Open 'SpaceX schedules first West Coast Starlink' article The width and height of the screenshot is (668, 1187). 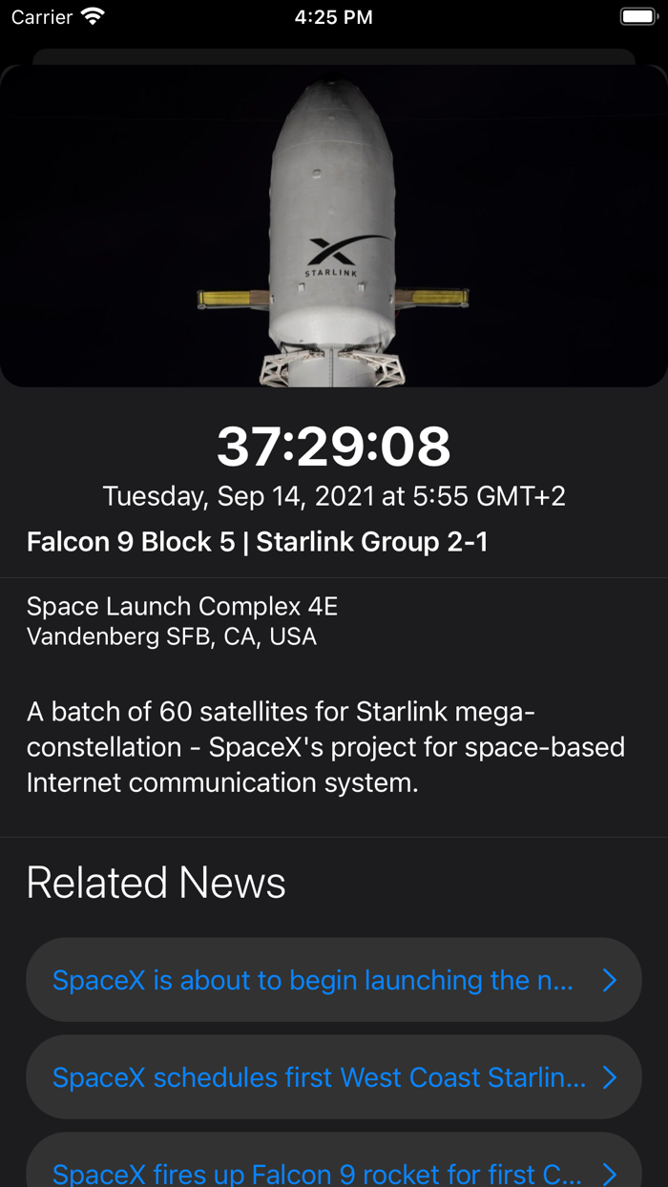pos(319,1077)
